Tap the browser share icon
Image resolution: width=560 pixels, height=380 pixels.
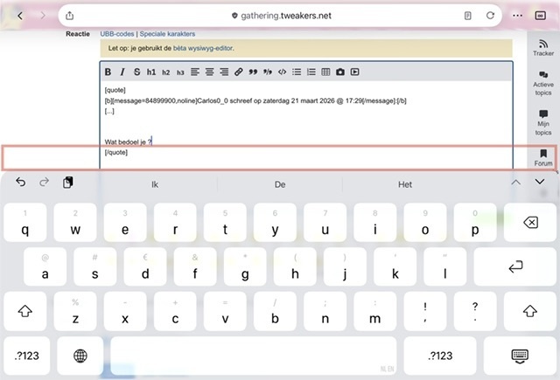[x=70, y=16]
